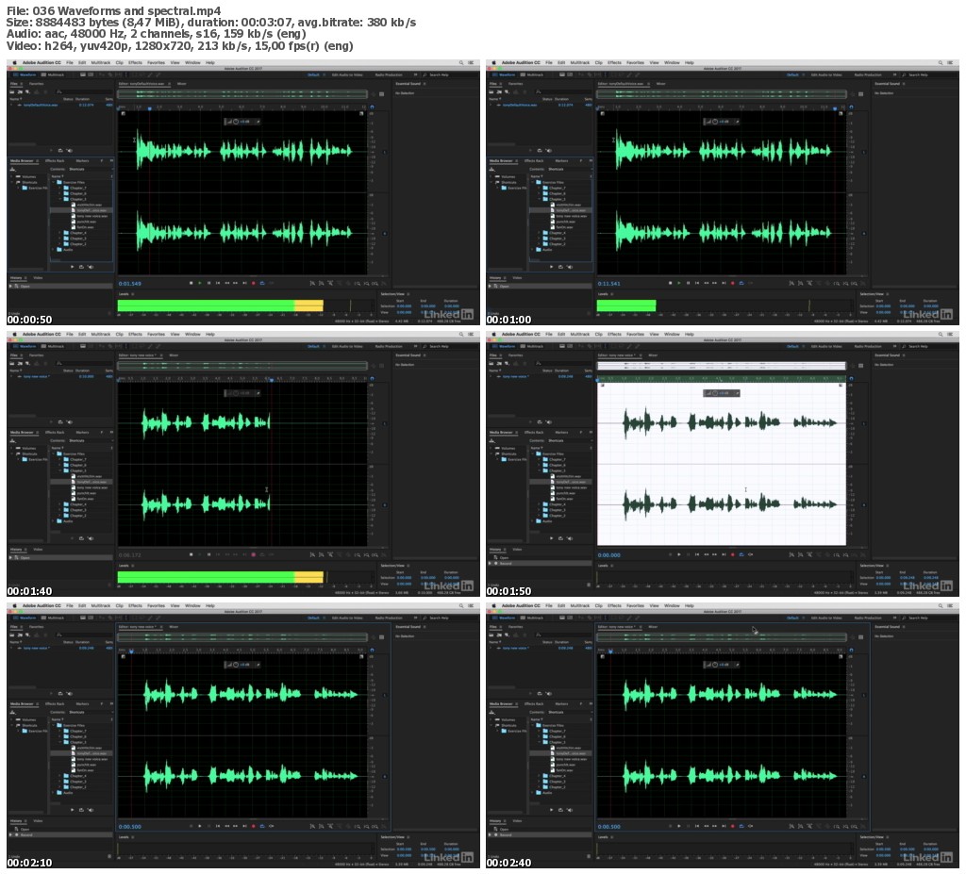In the 00:02:40 frame, click the Default workspace label
Screen dimensions: 966x874
tap(792, 618)
